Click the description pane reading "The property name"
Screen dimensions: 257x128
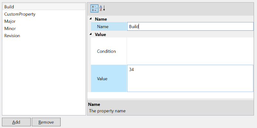click(107, 111)
